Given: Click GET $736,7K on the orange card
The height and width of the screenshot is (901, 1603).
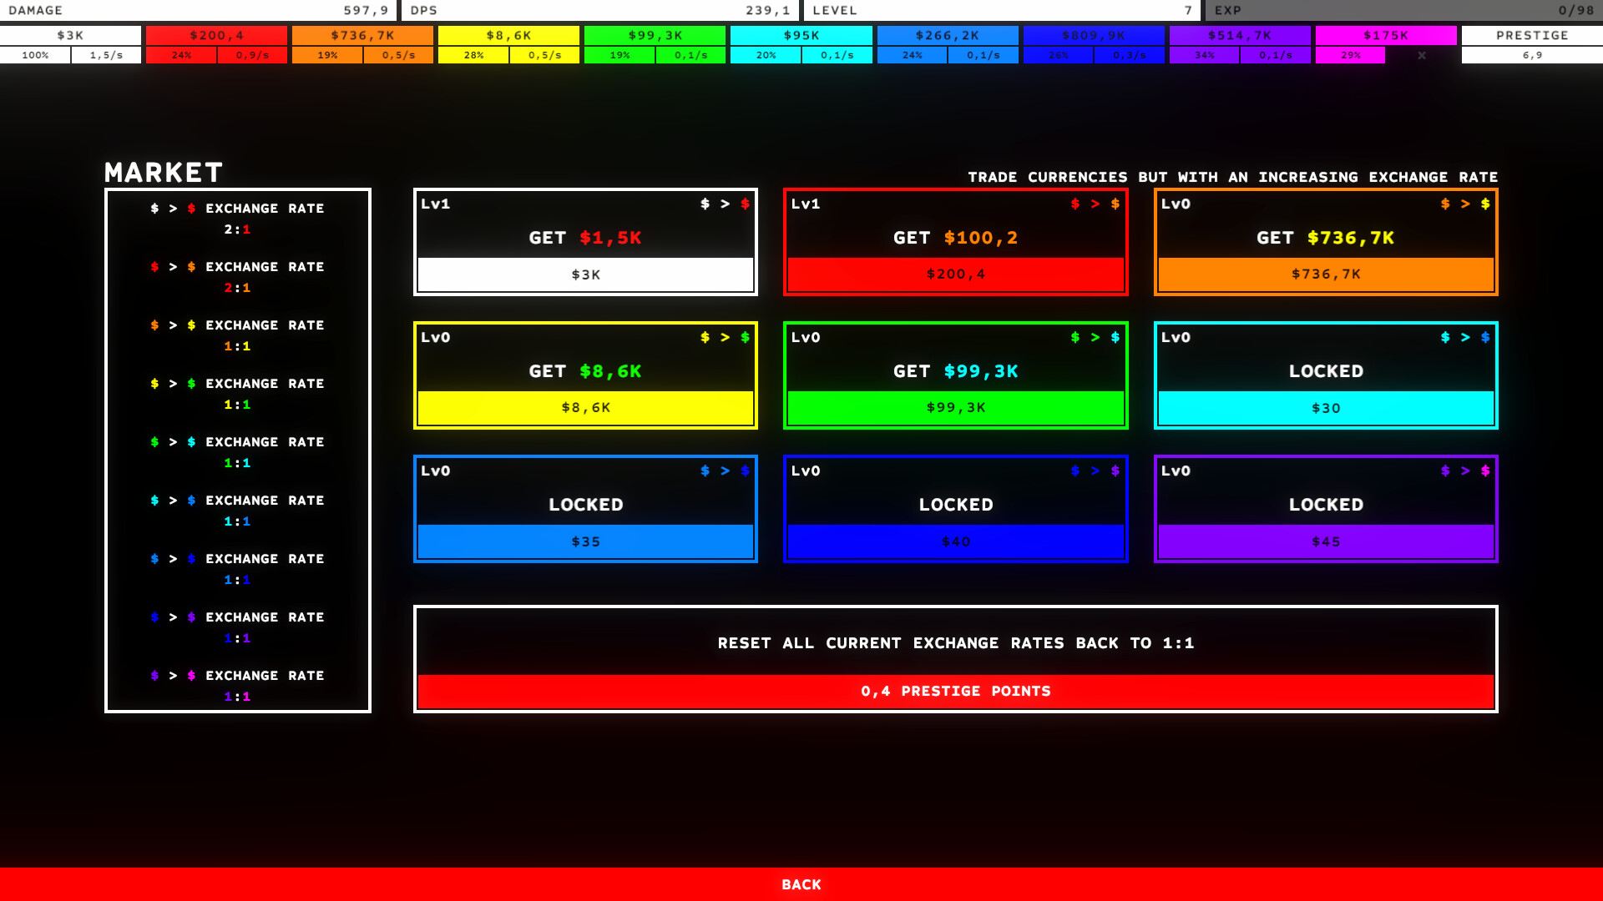Looking at the screenshot, I should coord(1325,238).
